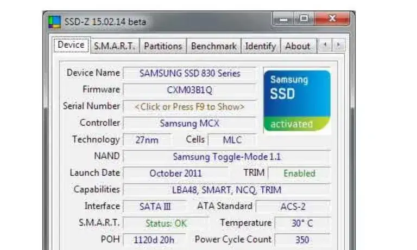Select the Device tab
417x250 pixels.
coord(71,46)
